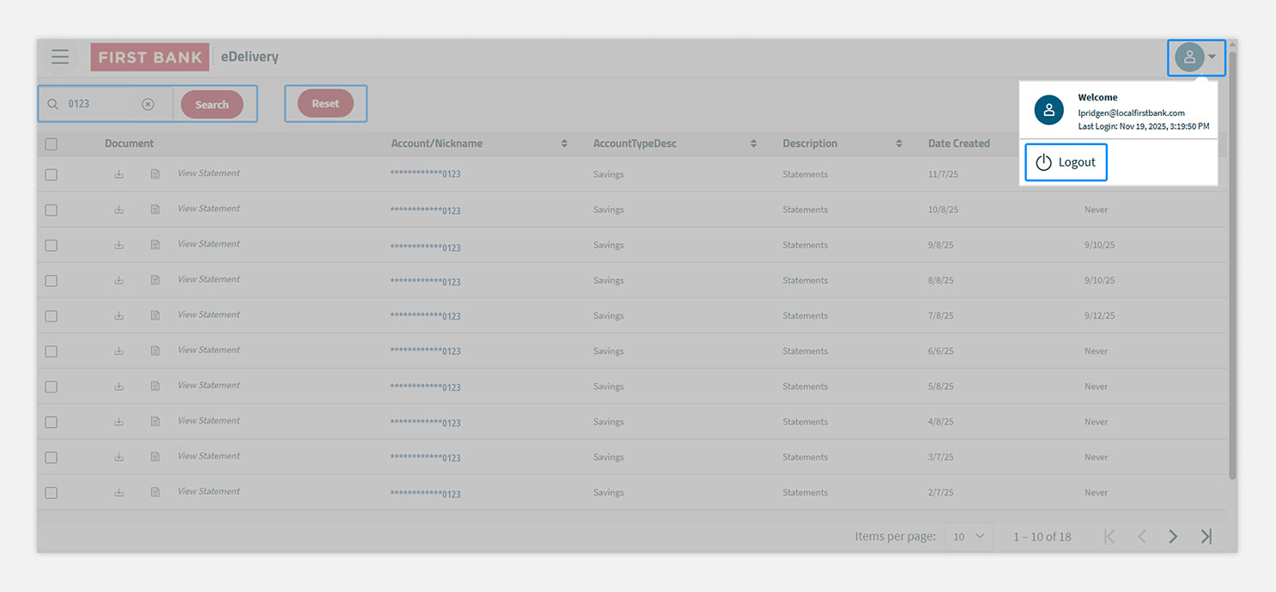
Task: Open the Items per page dropdown
Action: pos(969,536)
